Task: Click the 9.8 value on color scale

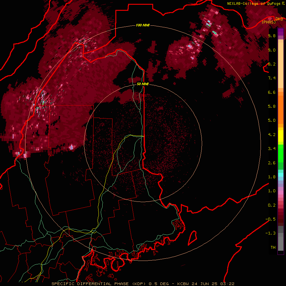Action: [x=272, y=36]
